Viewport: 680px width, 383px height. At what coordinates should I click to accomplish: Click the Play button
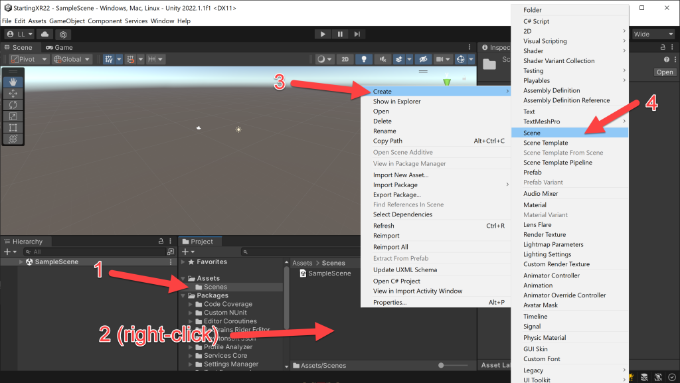pos(323,35)
